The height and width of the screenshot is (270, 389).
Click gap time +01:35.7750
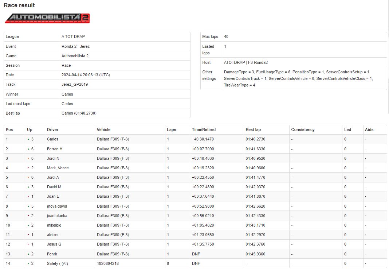coord(203,244)
